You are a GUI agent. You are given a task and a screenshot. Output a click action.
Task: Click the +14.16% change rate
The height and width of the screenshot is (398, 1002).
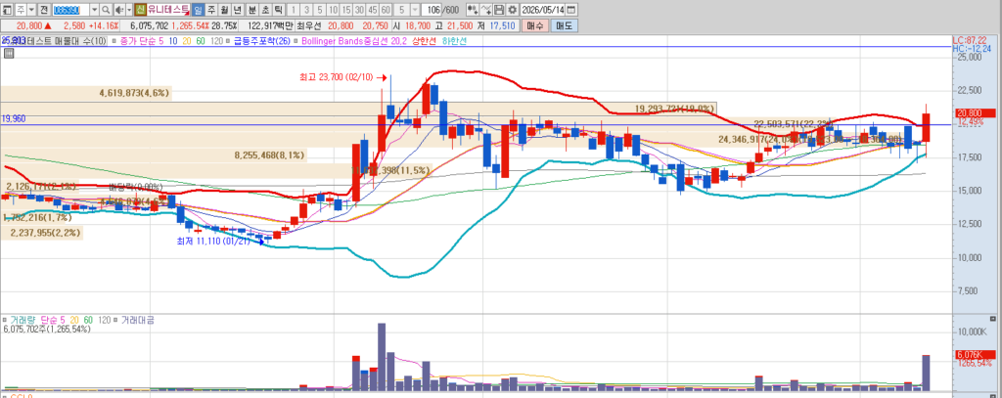pos(105,25)
